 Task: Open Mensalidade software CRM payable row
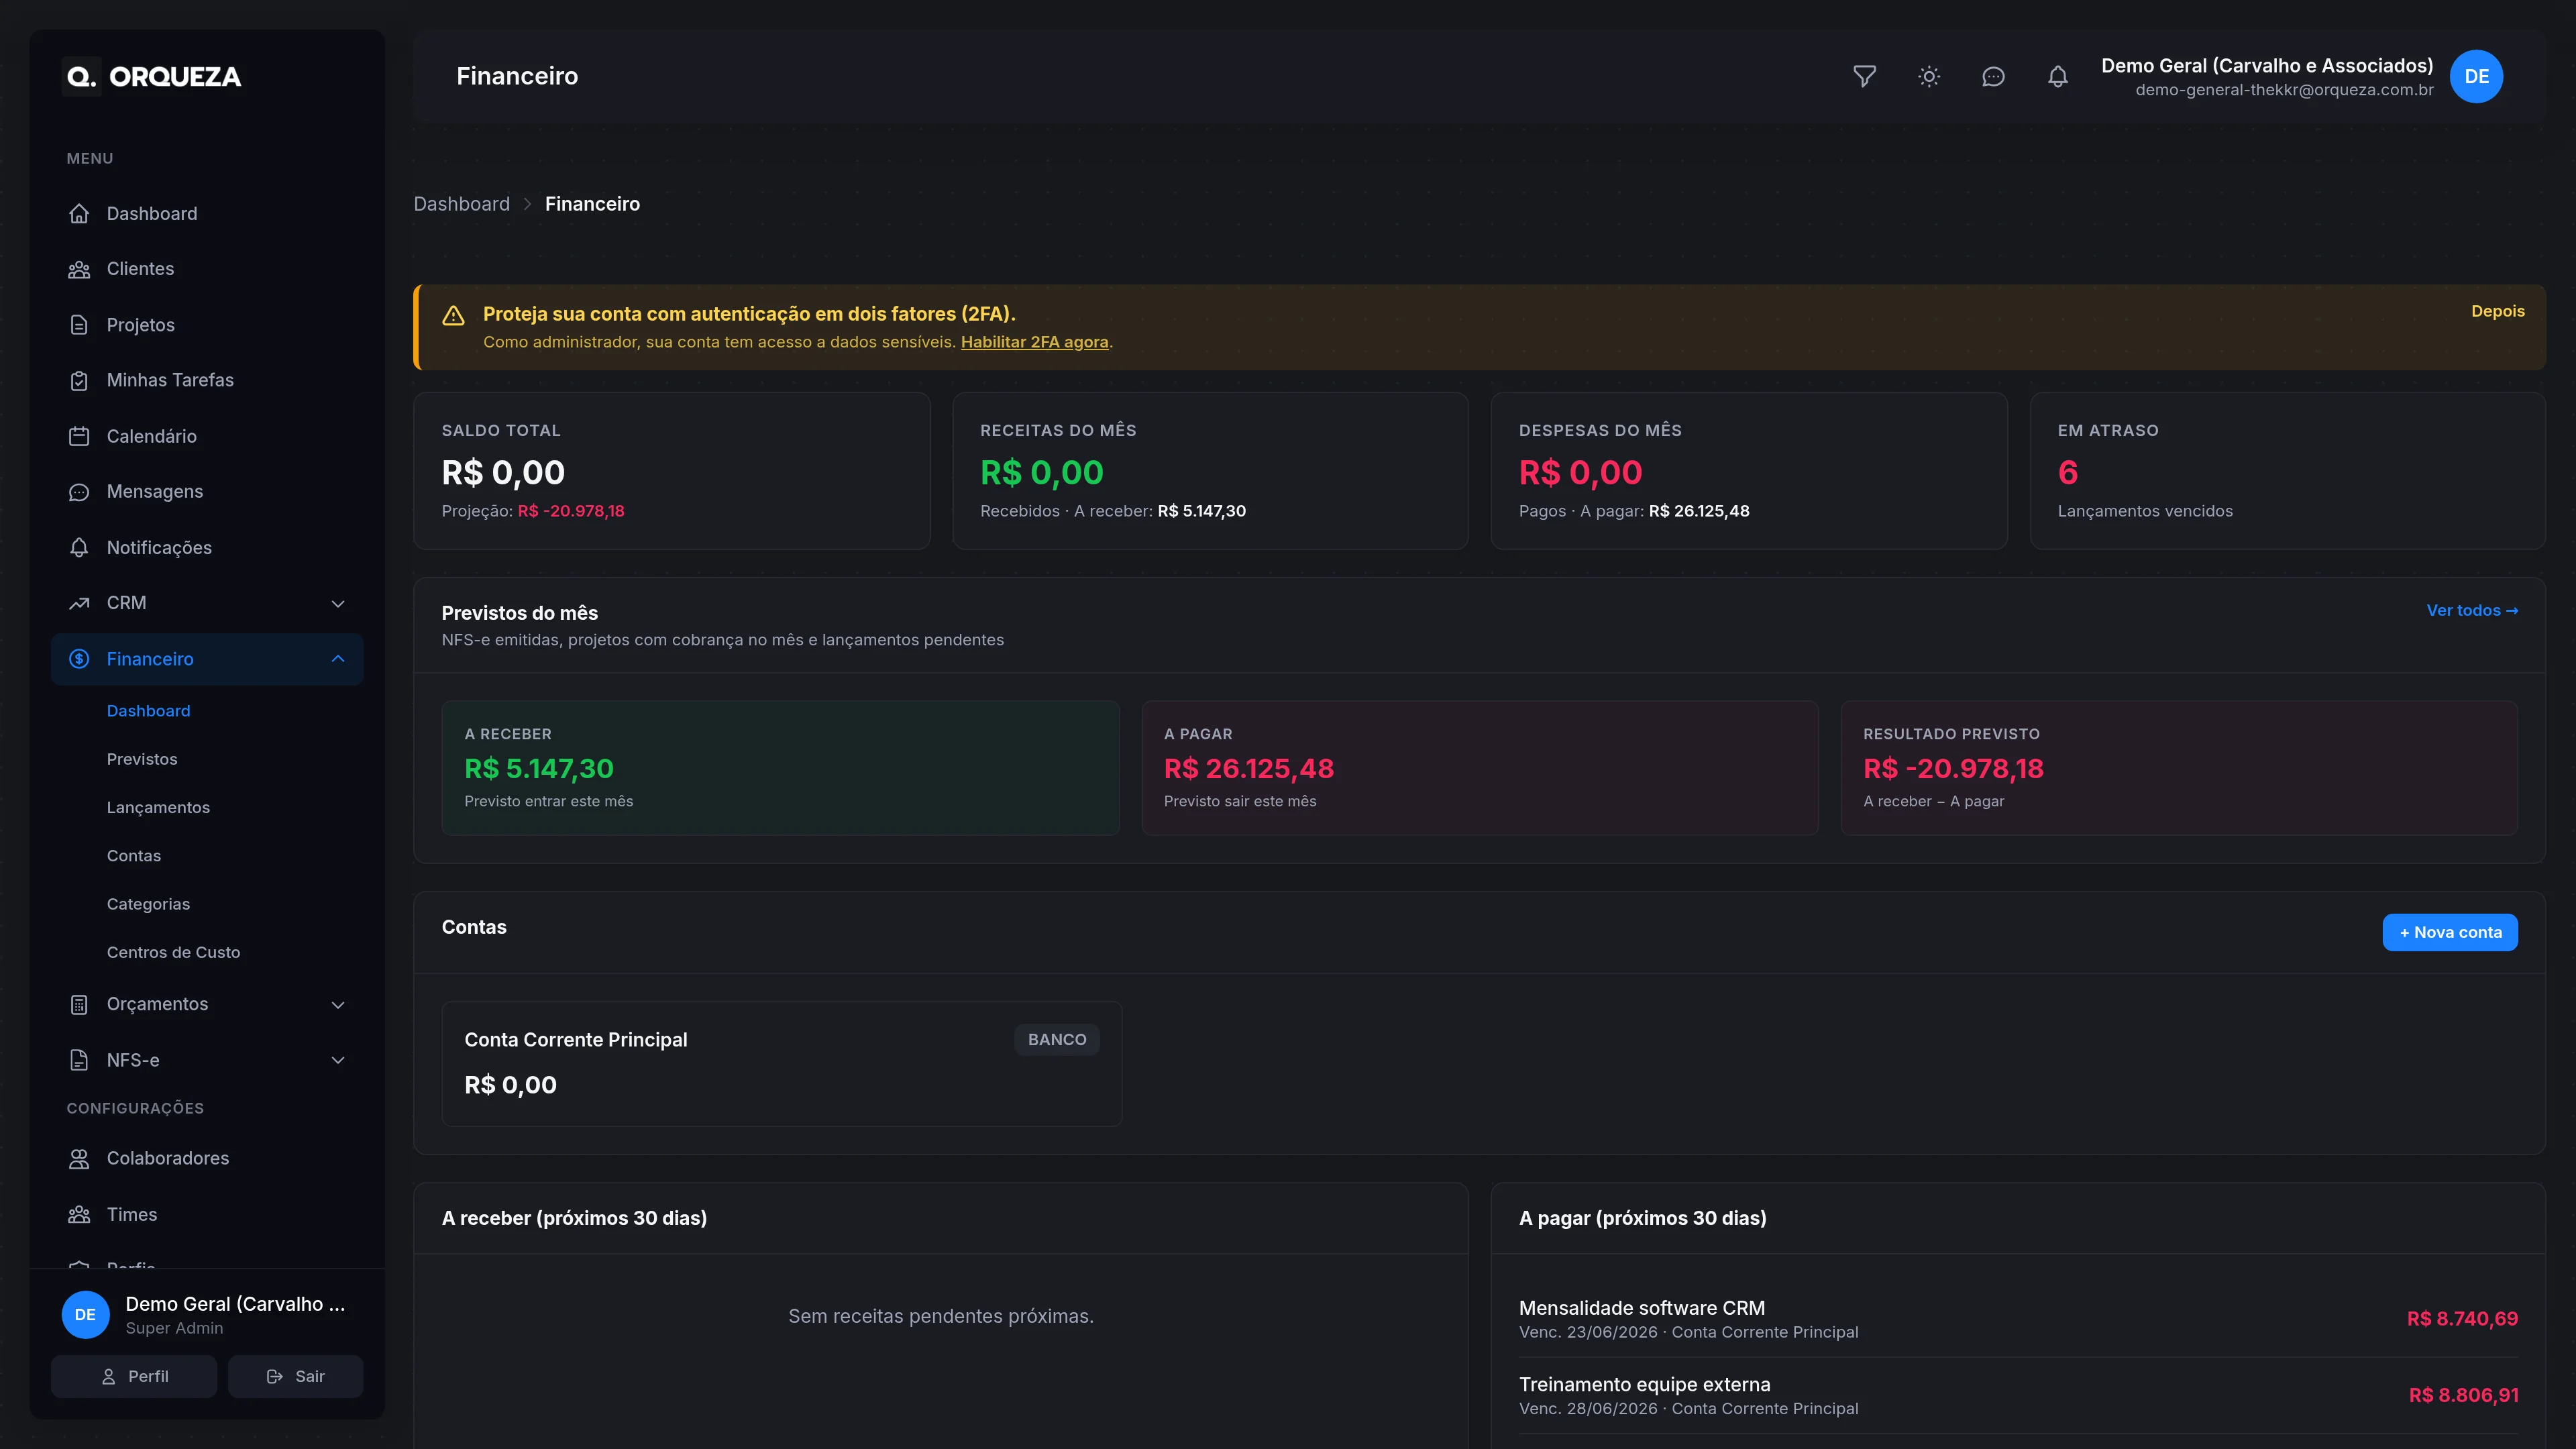(2018, 1319)
